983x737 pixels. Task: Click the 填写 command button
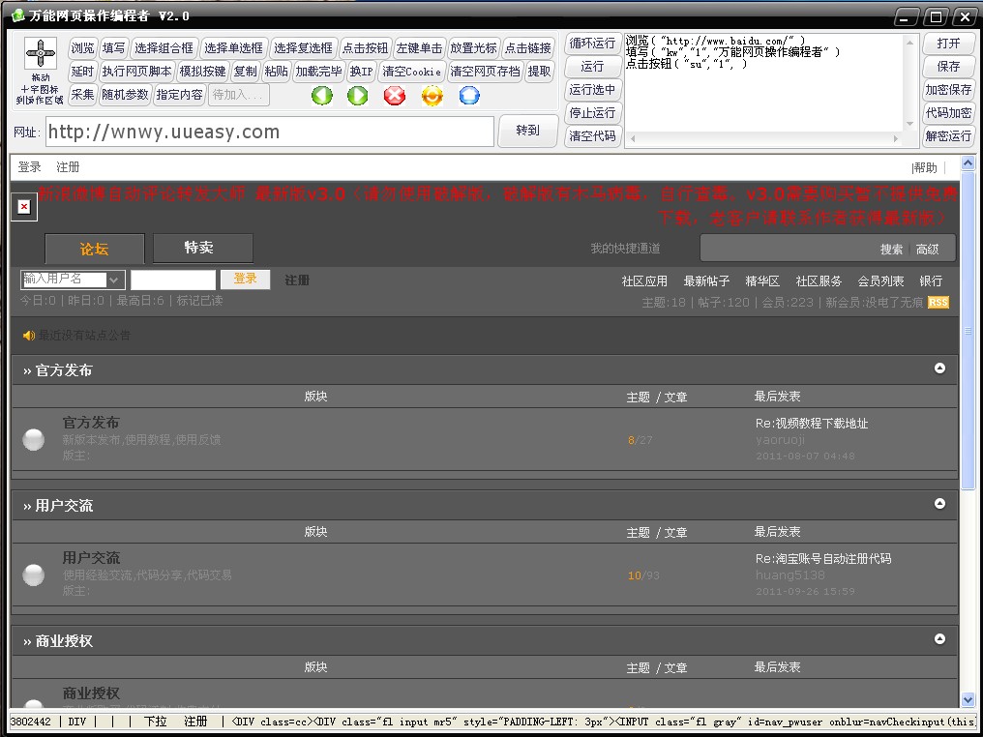click(x=113, y=48)
